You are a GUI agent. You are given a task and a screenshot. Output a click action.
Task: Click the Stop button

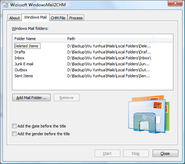136,153
